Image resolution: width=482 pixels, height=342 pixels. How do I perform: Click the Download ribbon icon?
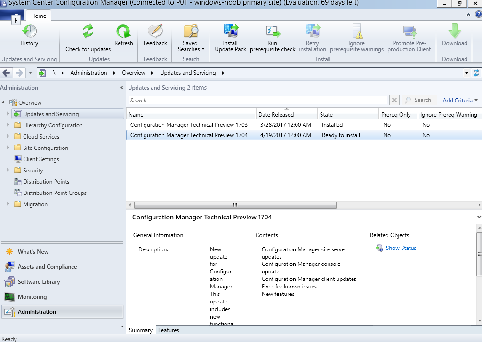coord(455,31)
